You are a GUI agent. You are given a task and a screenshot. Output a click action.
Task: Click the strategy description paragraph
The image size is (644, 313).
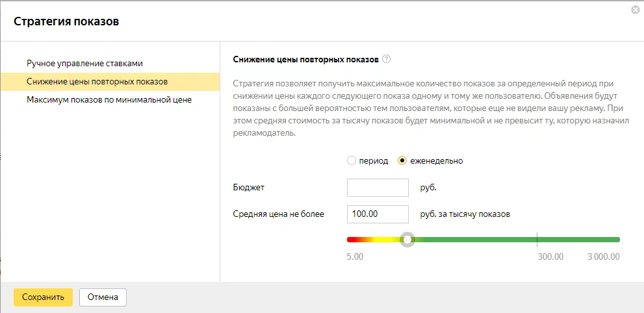[431, 108]
